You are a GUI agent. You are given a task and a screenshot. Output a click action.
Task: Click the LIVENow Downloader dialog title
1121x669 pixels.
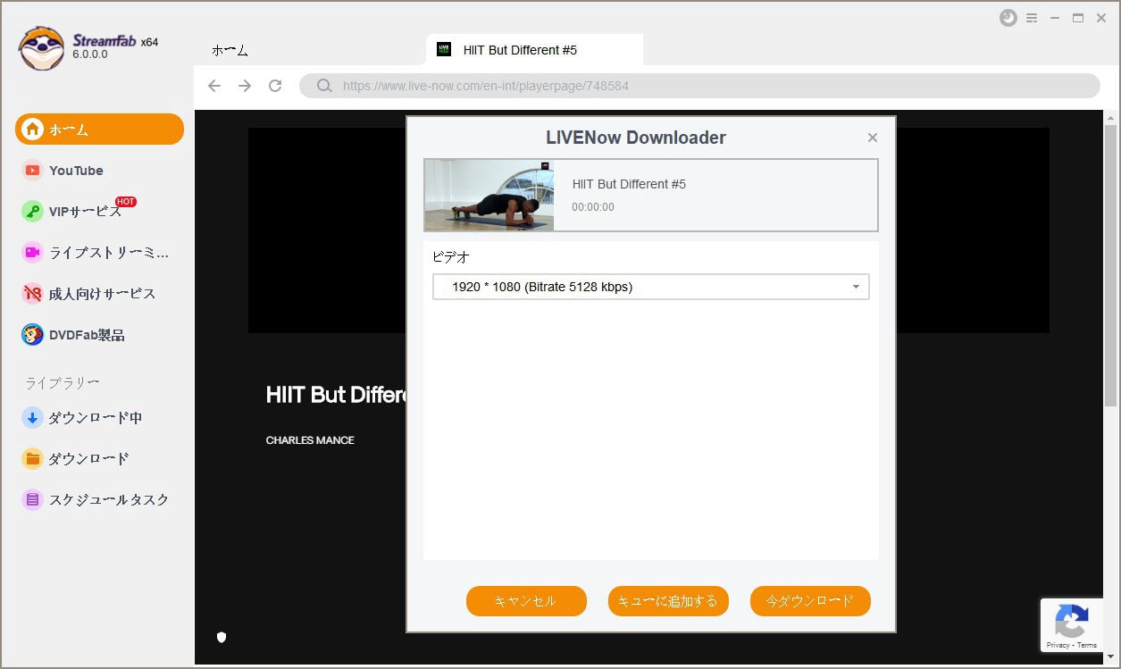pyautogui.click(x=636, y=138)
